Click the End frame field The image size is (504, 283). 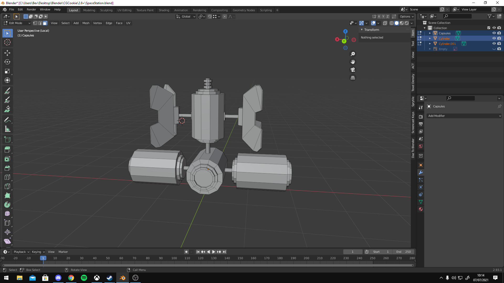[403, 252]
